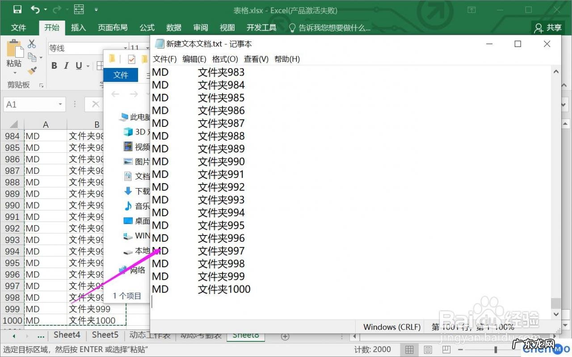This screenshot has height=357, width=572.
Task: Click the add new sheet plus icon
Action: [285, 336]
